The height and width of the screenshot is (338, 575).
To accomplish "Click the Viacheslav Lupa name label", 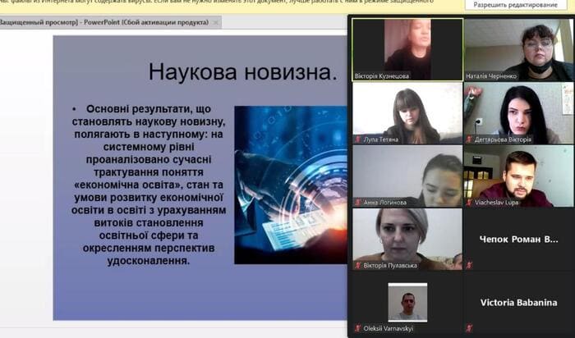I will point(496,202).
